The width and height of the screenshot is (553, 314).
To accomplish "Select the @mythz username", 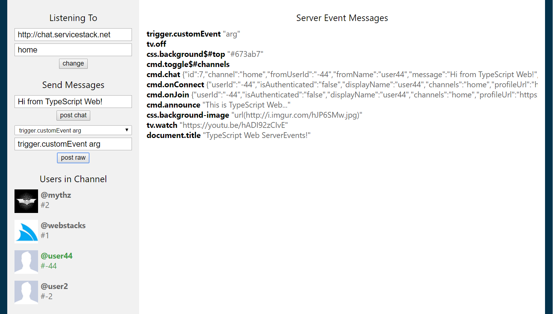I will (56, 195).
